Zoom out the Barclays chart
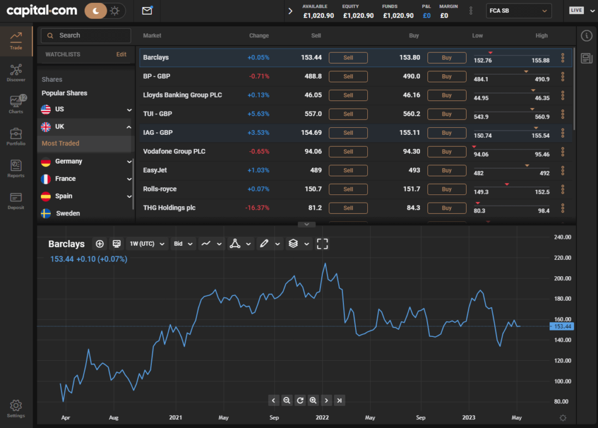The image size is (598, 428). coord(287,400)
